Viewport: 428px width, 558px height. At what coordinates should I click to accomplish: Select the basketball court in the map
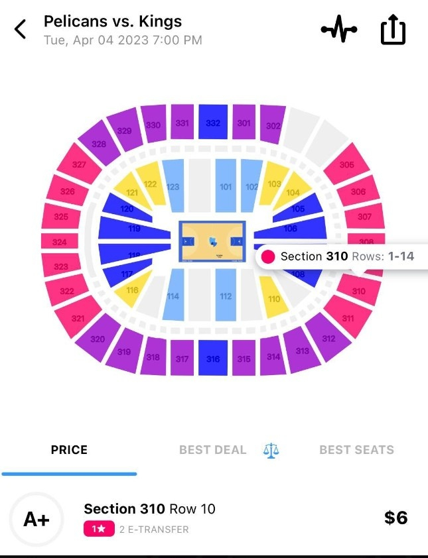pos(212,242)
